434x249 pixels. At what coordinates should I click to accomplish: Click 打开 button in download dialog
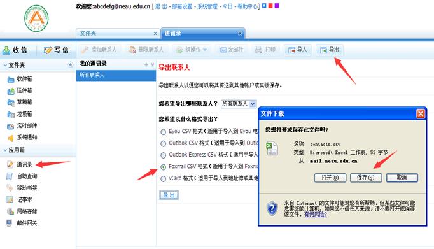click(330, 178)
